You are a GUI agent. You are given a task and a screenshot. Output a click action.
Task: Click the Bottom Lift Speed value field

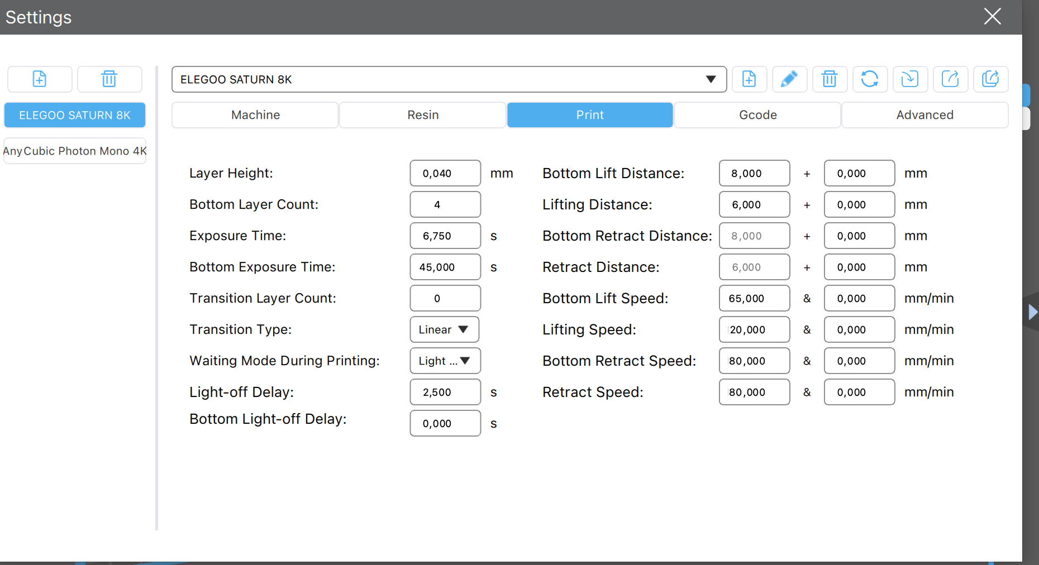[755, 298]
